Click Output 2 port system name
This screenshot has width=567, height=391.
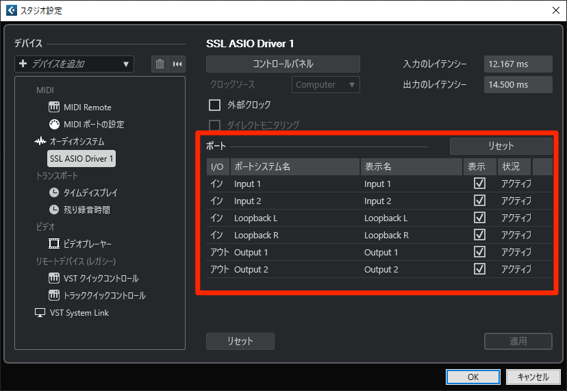tap(251, 270)
